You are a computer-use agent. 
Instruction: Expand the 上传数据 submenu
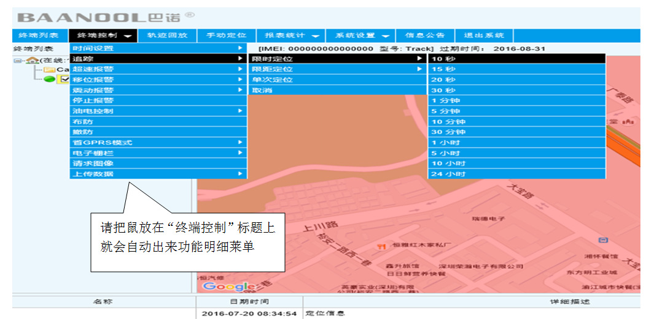pyautogui.click(x=158, y=174)
